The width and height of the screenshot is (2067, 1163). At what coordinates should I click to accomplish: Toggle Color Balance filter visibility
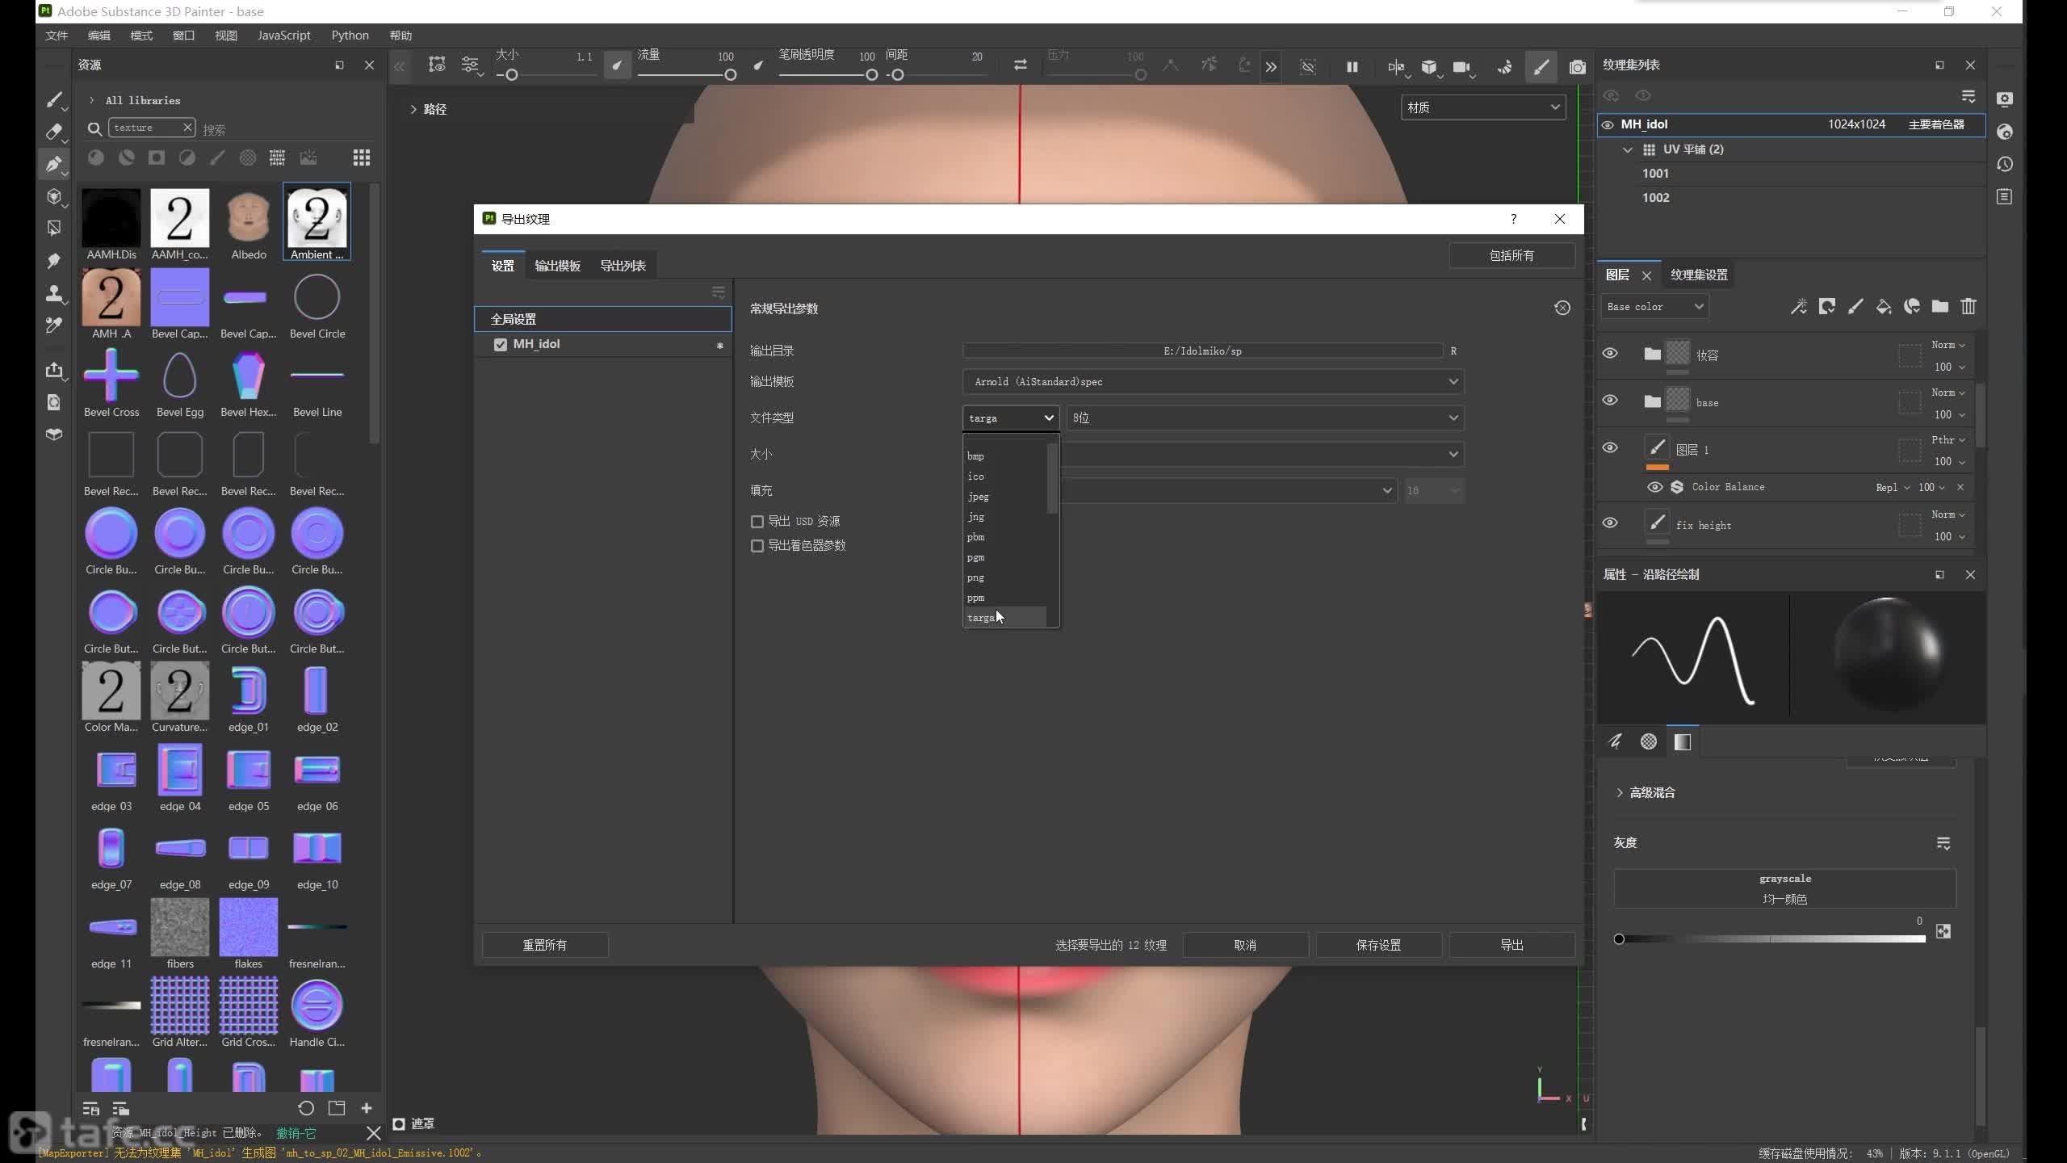coord(1654,487)
